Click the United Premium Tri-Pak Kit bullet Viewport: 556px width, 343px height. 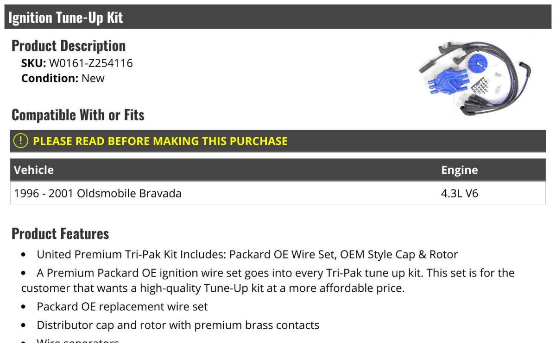(247, 254)
